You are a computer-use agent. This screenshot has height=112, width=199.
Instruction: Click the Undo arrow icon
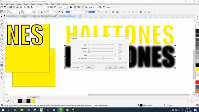click(36, 7)
